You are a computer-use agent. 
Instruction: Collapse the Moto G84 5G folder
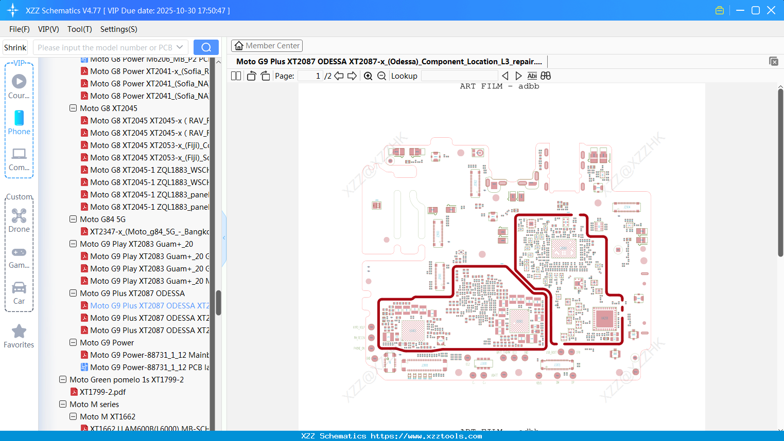[73, 219]
